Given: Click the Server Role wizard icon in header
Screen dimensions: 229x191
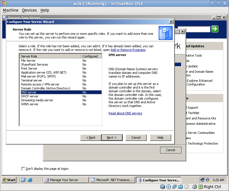Looking at the screenshot, I should [166, 33].
